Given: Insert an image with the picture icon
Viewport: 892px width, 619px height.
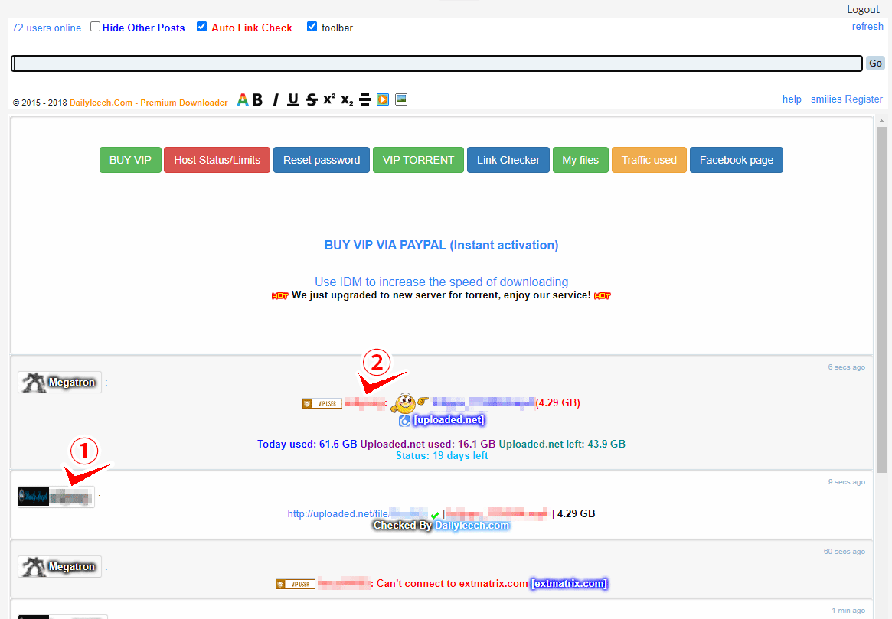Looking at the screenshot, I should click(x=401, y=99).
